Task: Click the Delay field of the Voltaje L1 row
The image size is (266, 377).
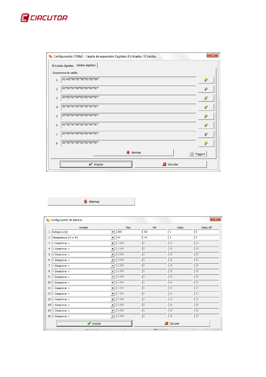Action: (181, 232)
